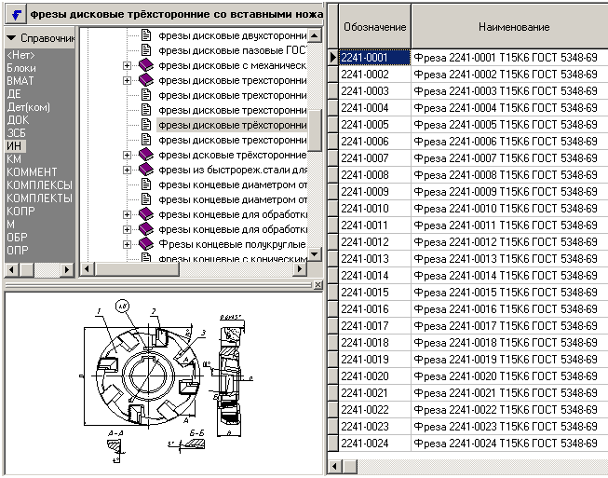Select cell 2241-0005 in Обозначение column

pos(374,125)
